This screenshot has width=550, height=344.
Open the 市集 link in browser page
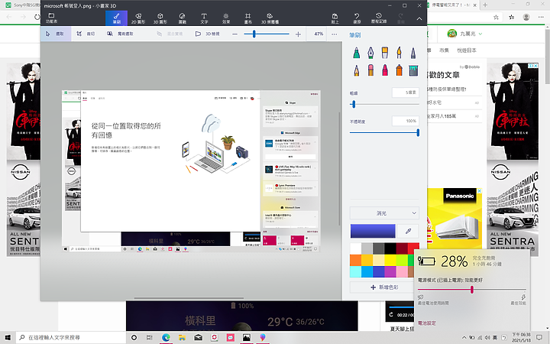pyautogui.click(x=444, y=50)
